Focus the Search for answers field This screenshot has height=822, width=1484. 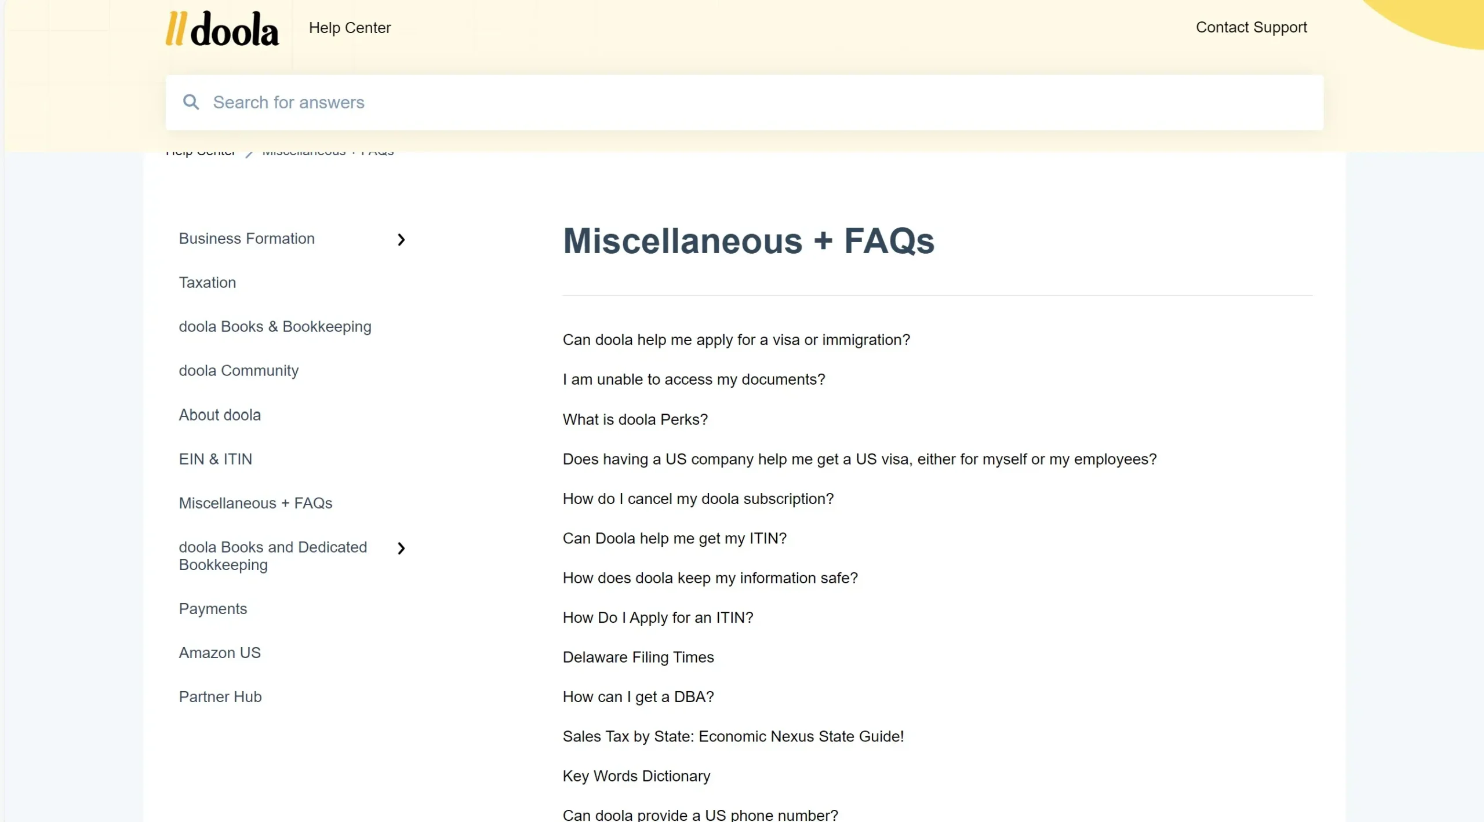coord(744,103)
